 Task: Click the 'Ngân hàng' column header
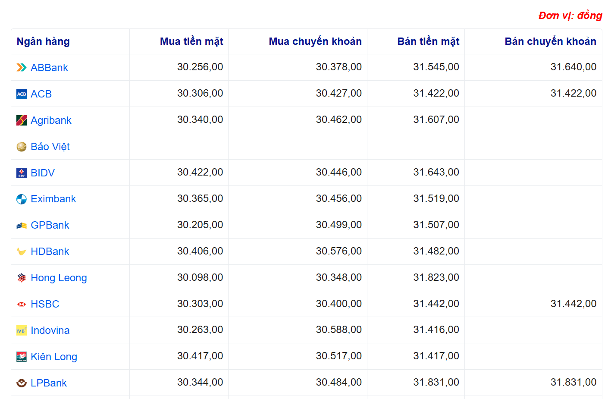tap(43, 41)
